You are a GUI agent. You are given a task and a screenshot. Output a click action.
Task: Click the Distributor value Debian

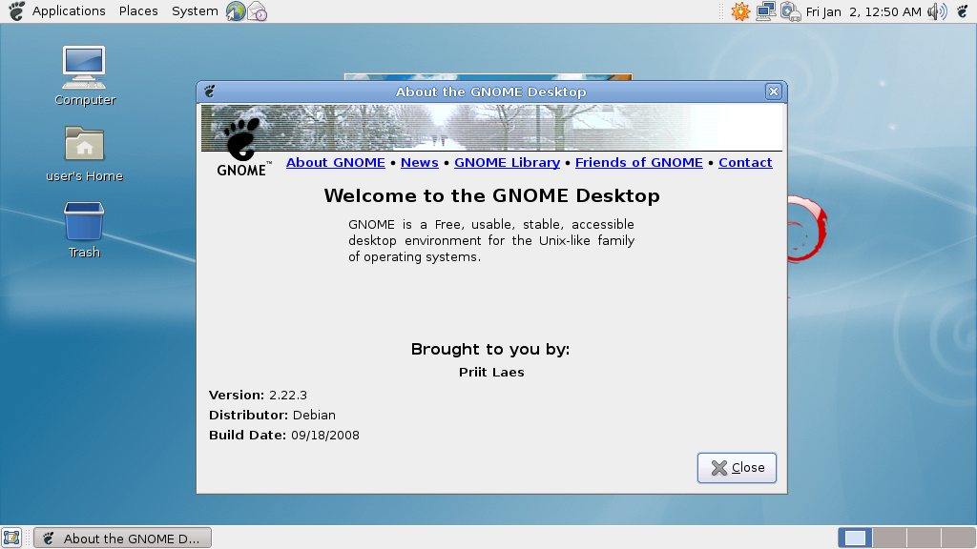click(x=314, y=416)
